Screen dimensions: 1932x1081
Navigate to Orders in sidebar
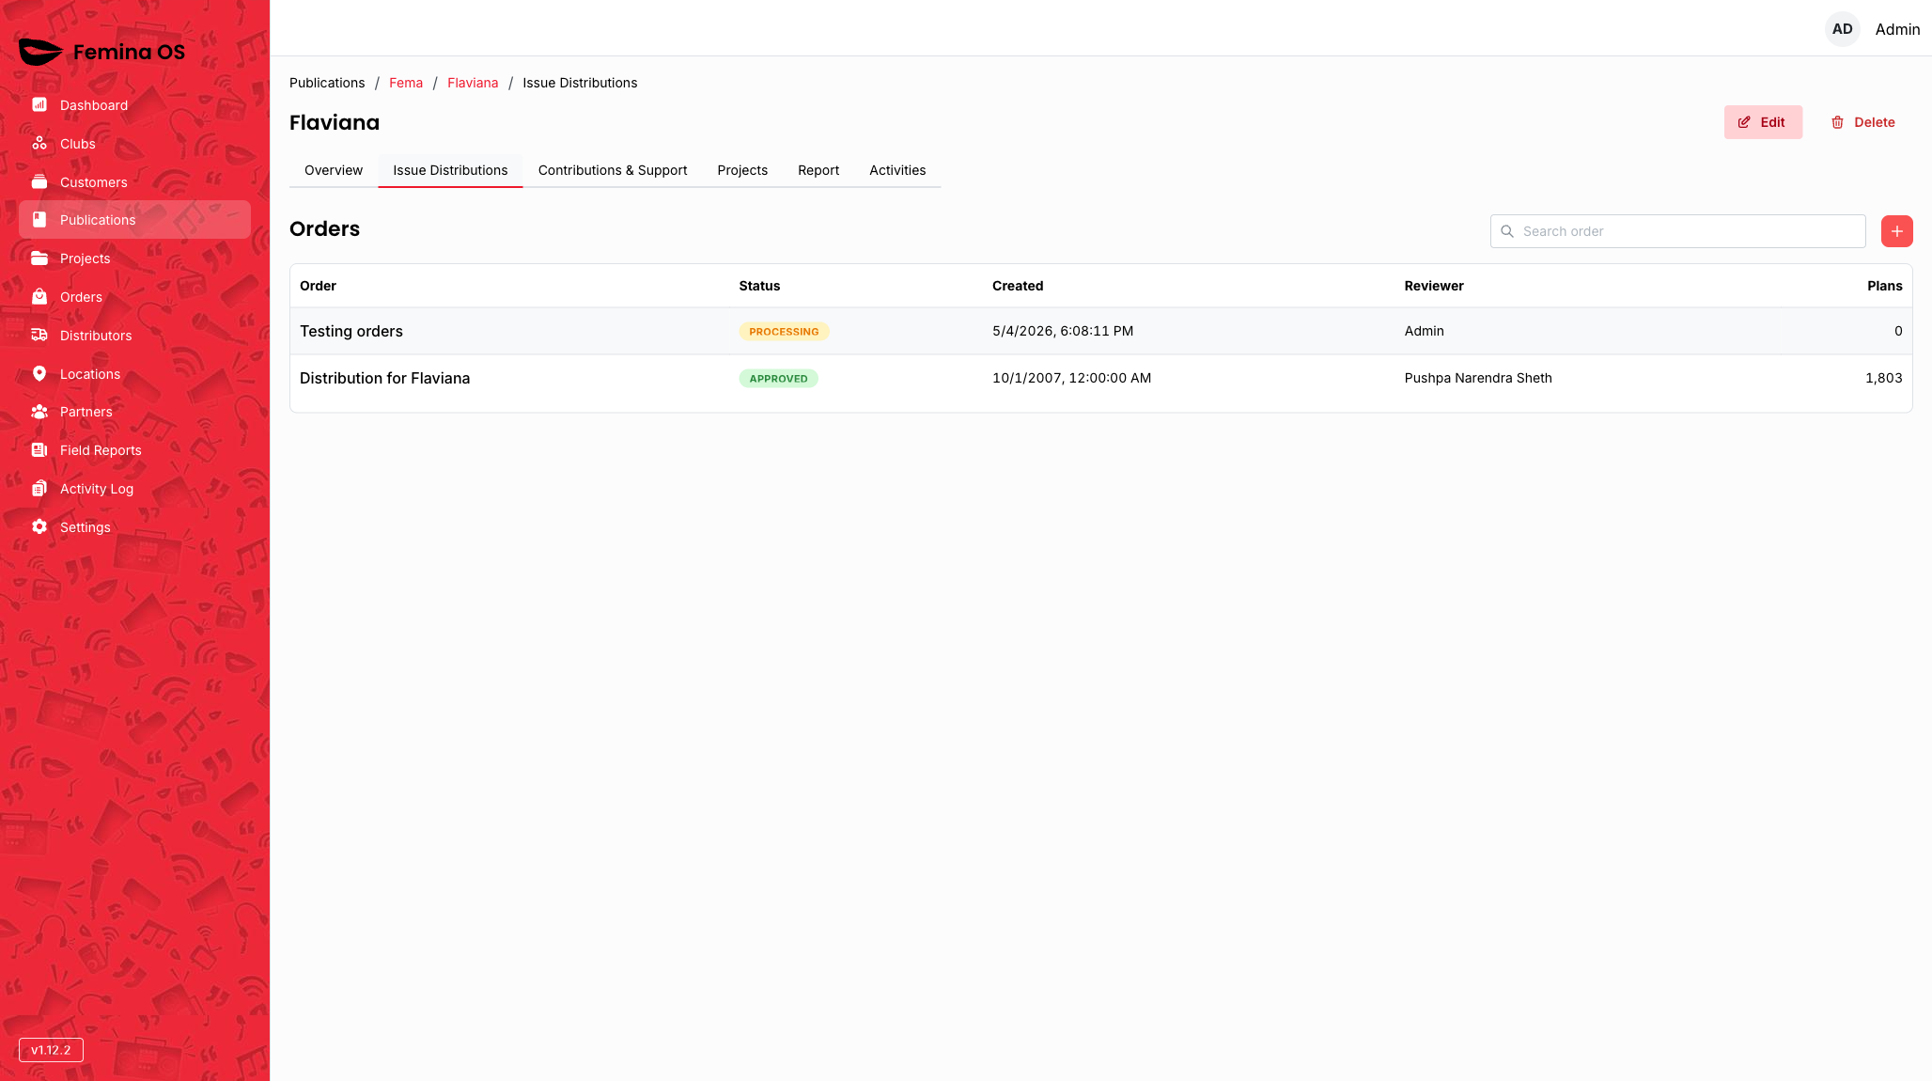click(x=134, y=296)
